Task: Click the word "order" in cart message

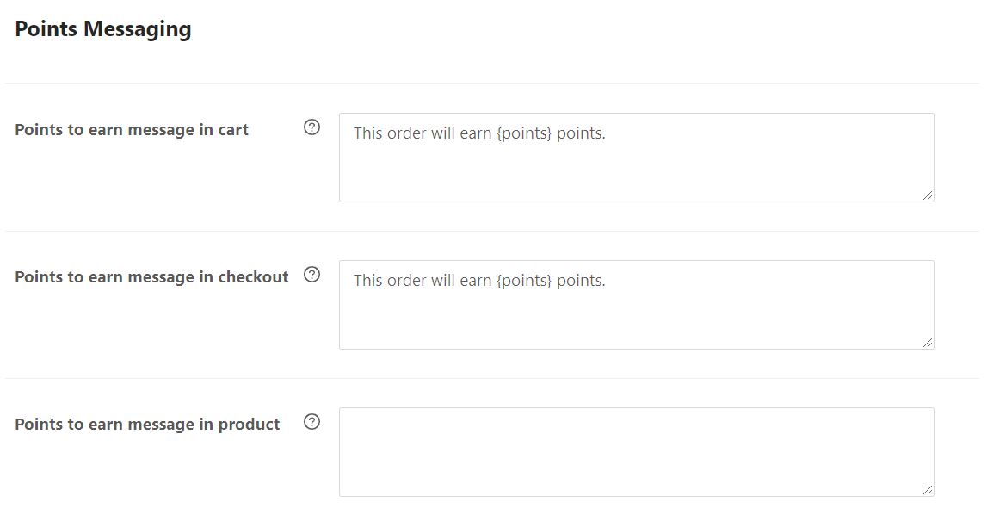Action: 406,134
